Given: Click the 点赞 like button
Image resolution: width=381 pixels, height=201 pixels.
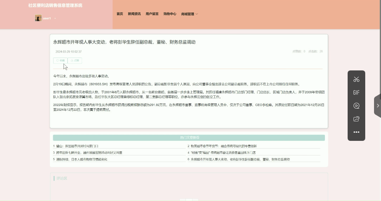Looking at the screenshot, I should pos(75,61).
